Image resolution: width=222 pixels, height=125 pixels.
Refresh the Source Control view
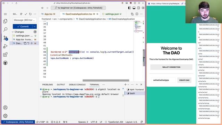[30, 14]
